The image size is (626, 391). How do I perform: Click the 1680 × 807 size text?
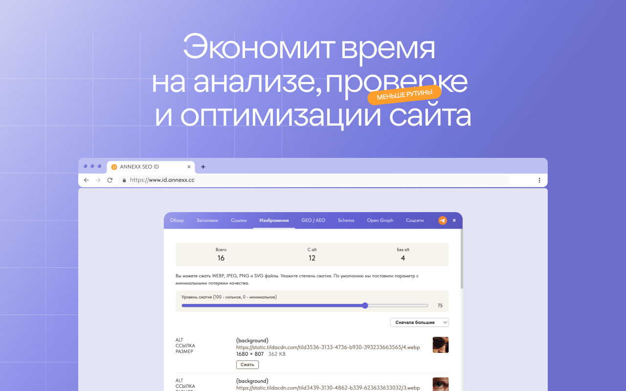point(250,354)
